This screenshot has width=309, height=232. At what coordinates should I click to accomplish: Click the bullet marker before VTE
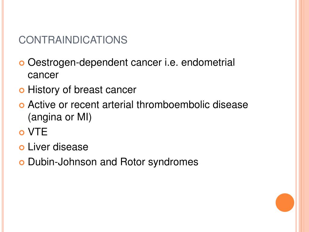click(x=22, y=133)
